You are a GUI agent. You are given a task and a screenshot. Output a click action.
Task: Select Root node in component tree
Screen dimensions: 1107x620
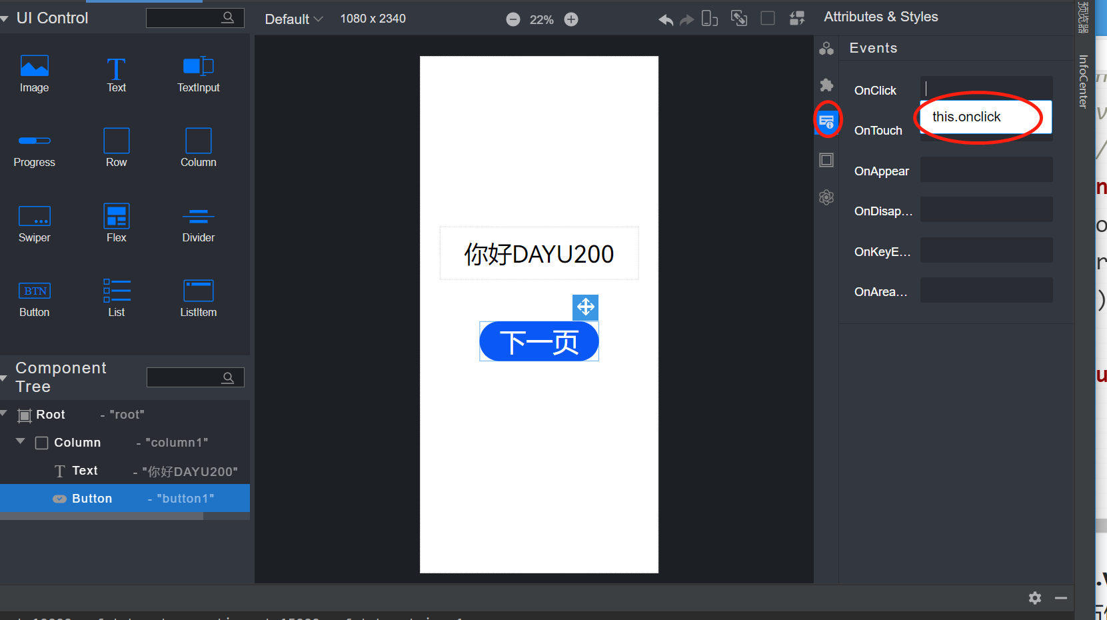pos(125,415)
